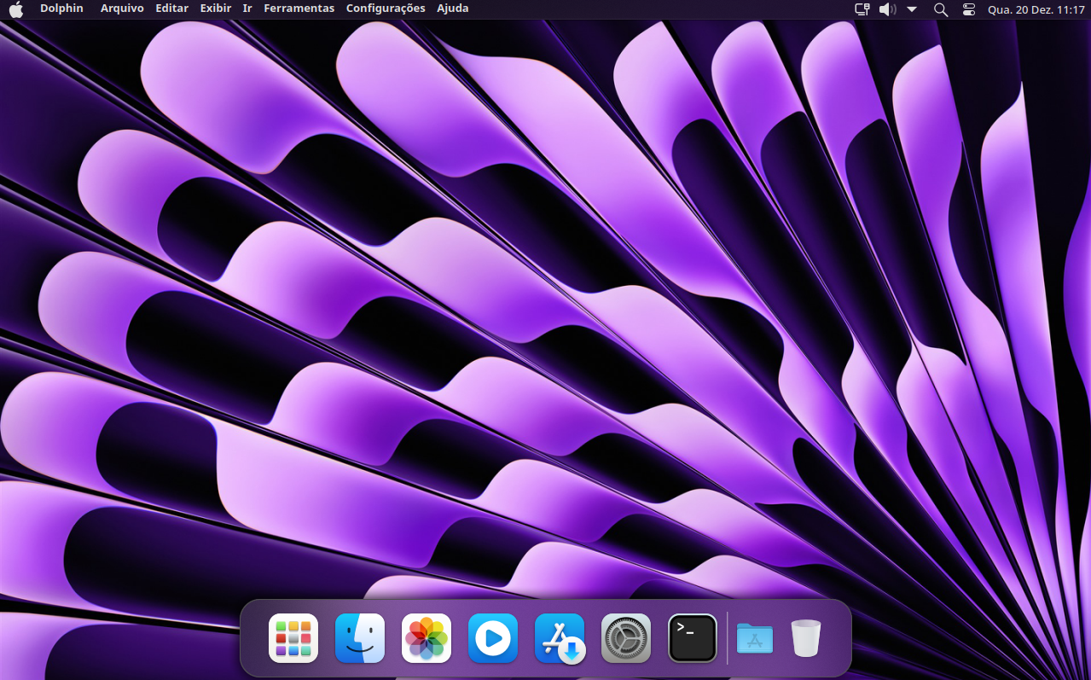The width and height of the screenshot is (1091, 680).
Task: Open the Exibir menu
Action: coord(216,9)
